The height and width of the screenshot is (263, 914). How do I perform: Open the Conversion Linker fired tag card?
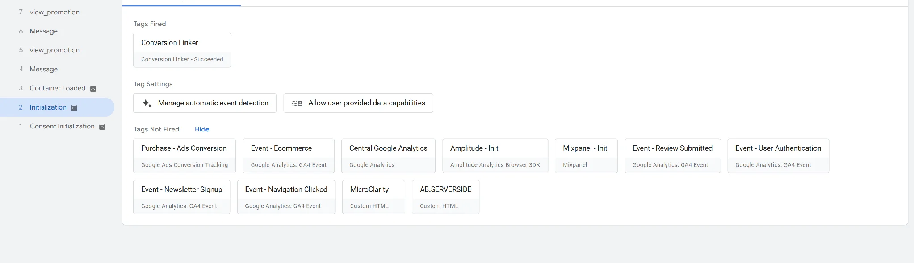[182, 50]
